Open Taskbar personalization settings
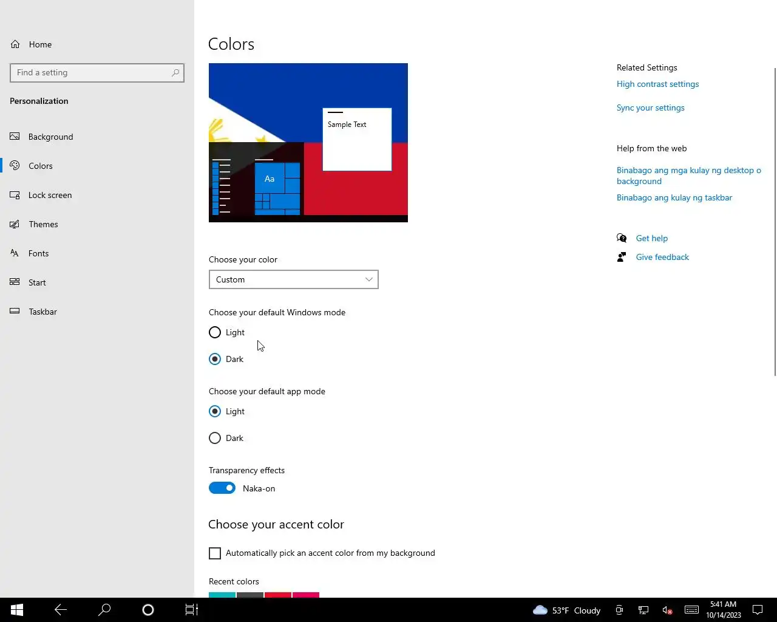Screen dimensions: 777x622 click(97, 312)
